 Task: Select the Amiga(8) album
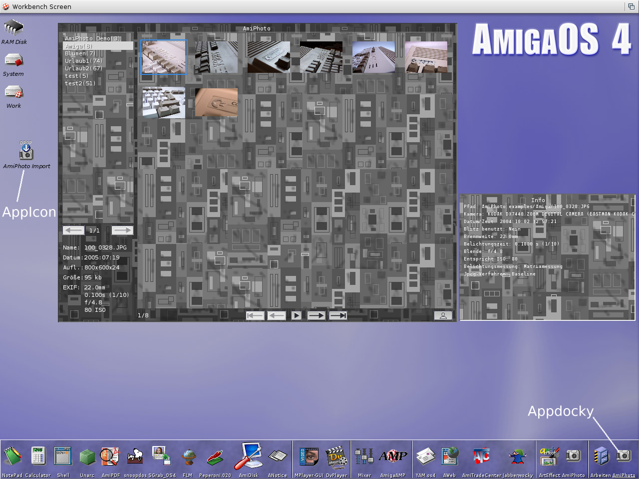tap(98, 46)
